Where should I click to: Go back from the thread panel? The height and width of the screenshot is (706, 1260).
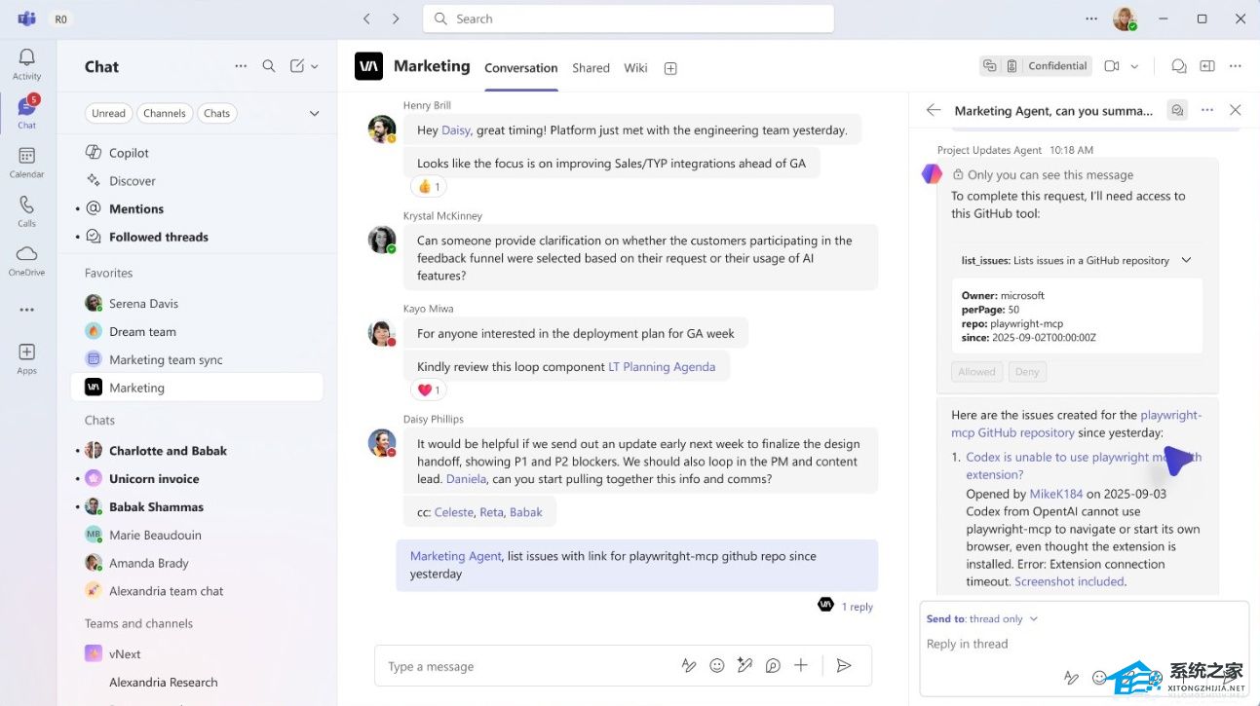pyautogui.click(x=934, y=110)
